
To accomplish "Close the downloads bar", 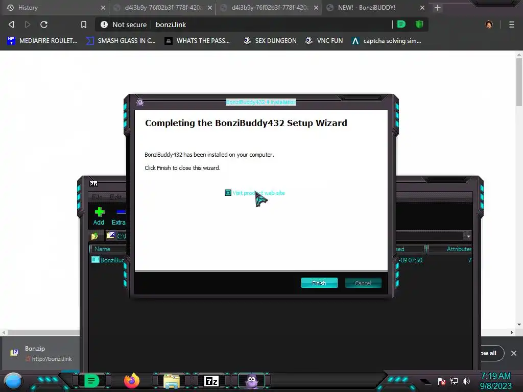I will pos(514,353).
